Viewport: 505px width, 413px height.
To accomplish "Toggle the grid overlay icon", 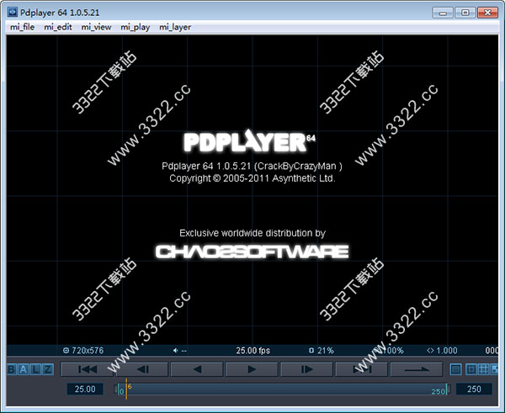I will pyautogui.click(x=483, y=369).
